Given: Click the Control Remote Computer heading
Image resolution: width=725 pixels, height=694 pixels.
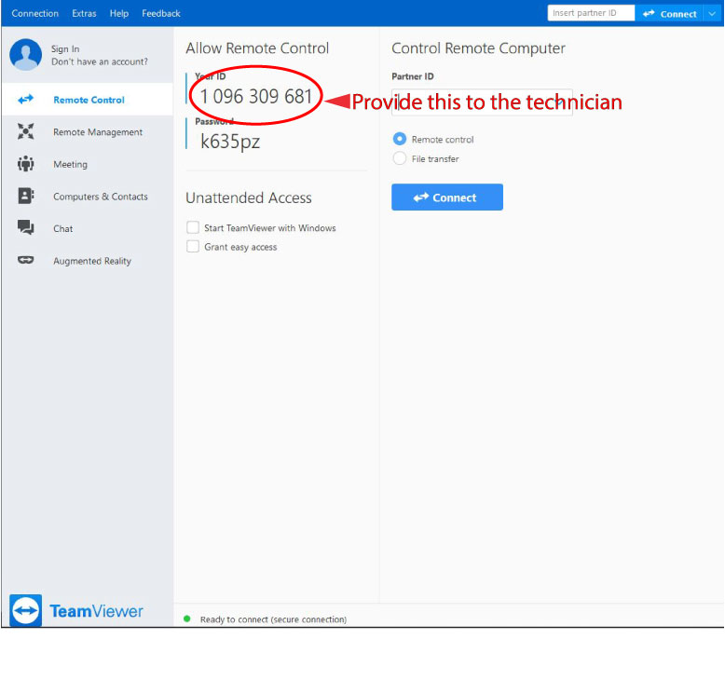Looking at the screenshot, I should (479, 48).
